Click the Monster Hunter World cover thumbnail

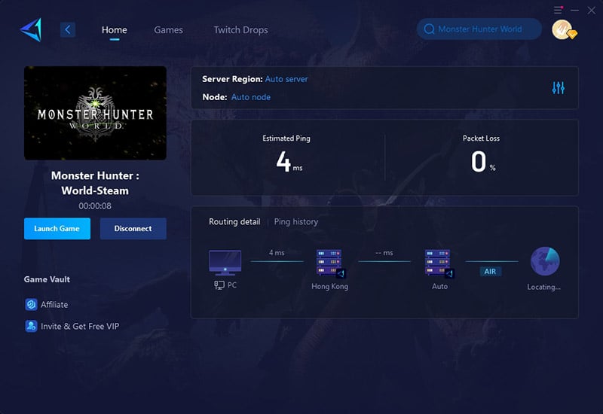point(96,113)
